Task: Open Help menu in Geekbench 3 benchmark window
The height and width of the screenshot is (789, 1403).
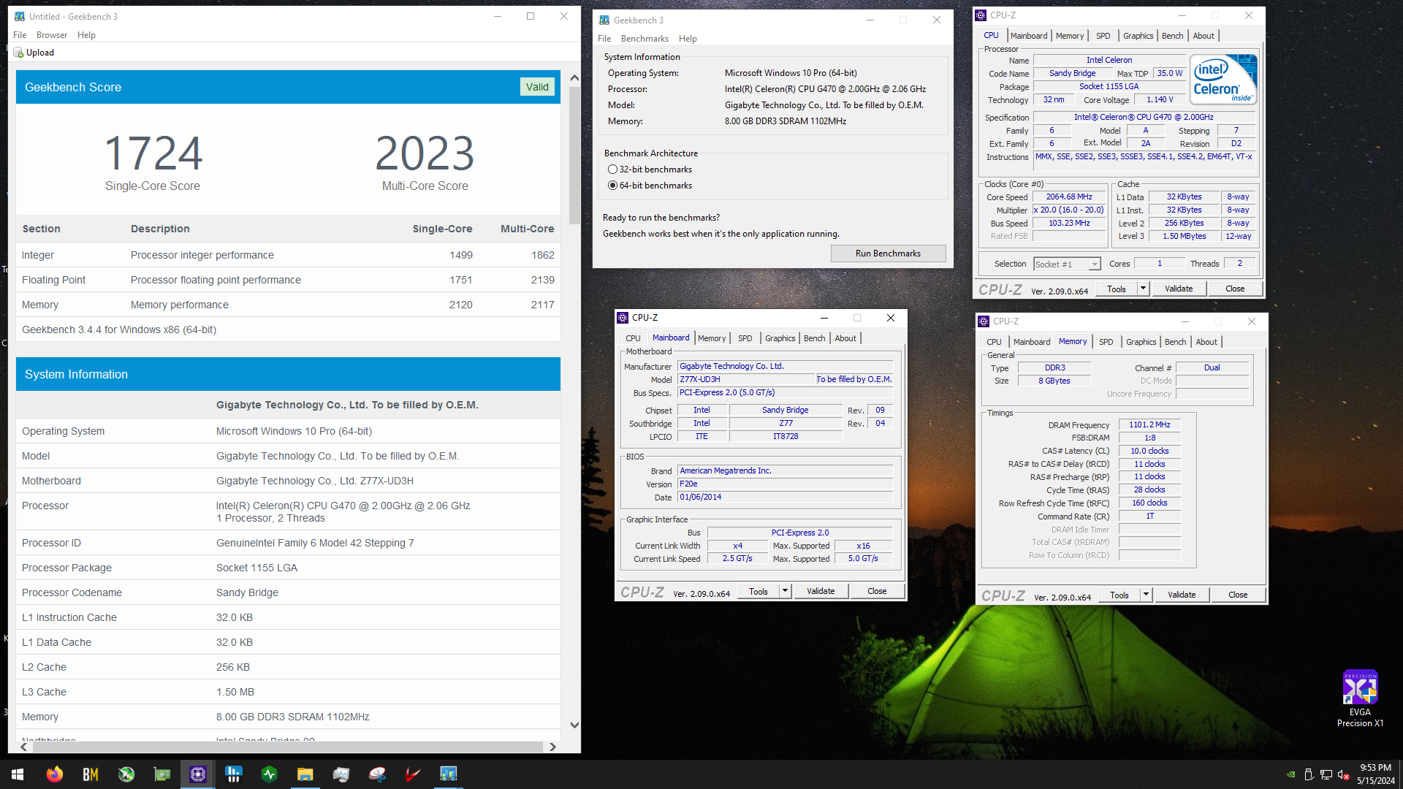Action: (688, 39)
